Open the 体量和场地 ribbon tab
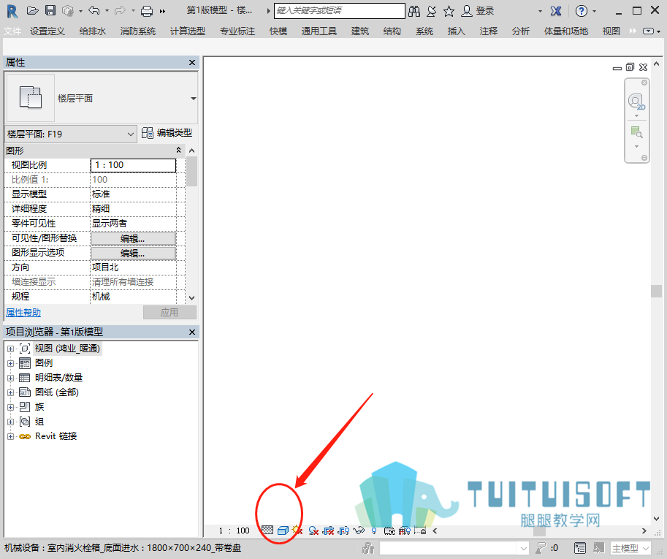 click(565, 31)
